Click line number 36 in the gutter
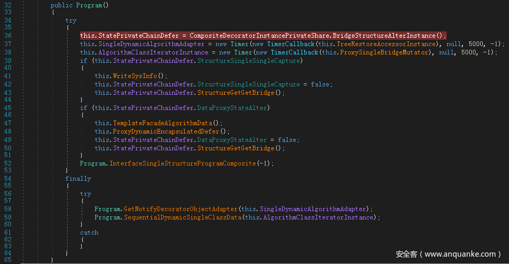 coord(8,36)
